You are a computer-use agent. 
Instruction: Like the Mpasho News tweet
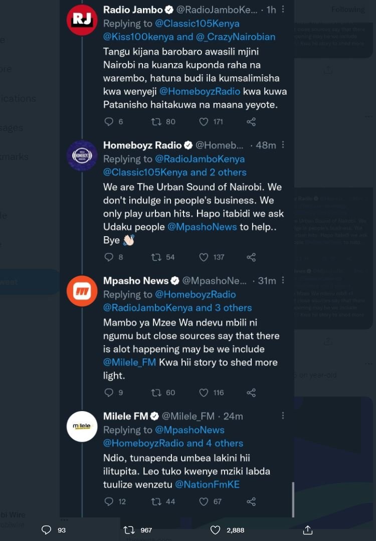point(204,393)
